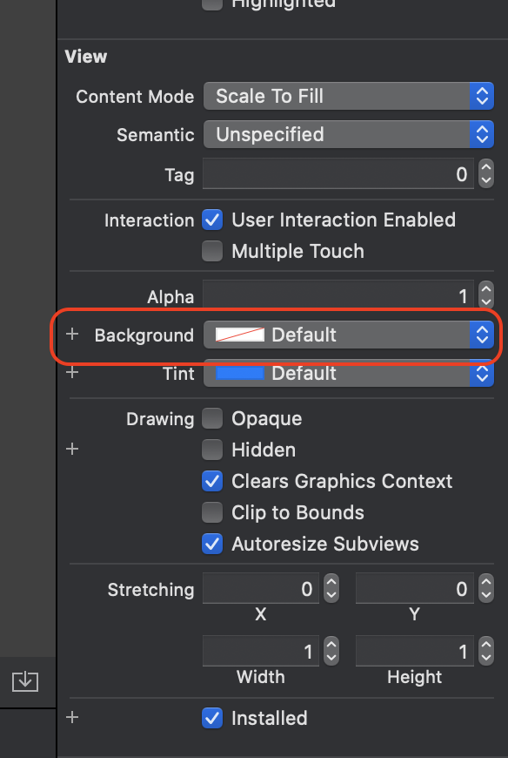
Task: Toggle the Clip to Bounds checkbox
Action: (x=212, y=512)
